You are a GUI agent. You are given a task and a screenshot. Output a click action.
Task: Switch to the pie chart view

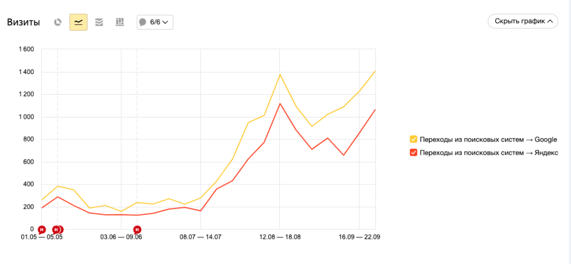[x=57, y=22]
